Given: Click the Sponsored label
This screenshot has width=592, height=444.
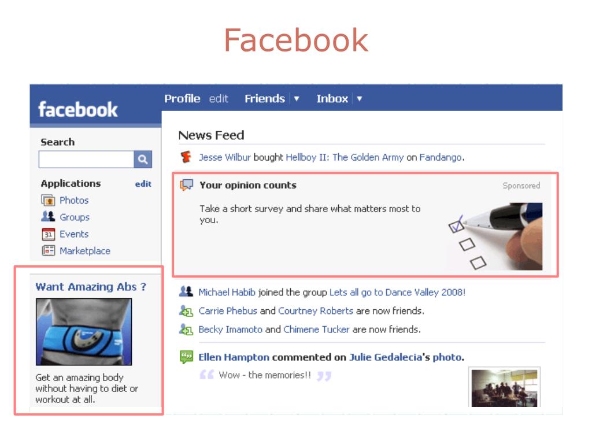Looking at the screenshot, I should tap(521, 186).
